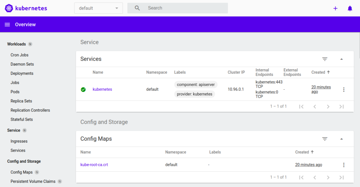Click the Search input field
Screen dimensions: 360x187
pos(178,8)
